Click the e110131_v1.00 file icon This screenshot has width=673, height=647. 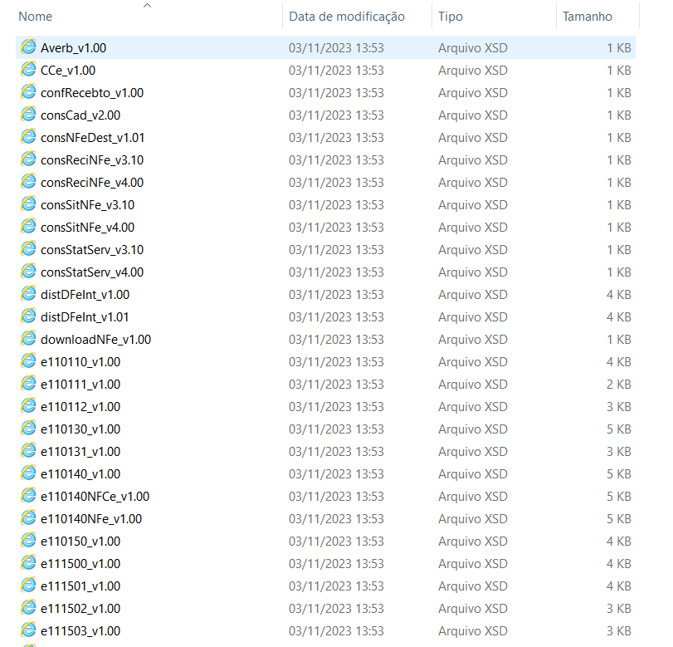point(28,450)
